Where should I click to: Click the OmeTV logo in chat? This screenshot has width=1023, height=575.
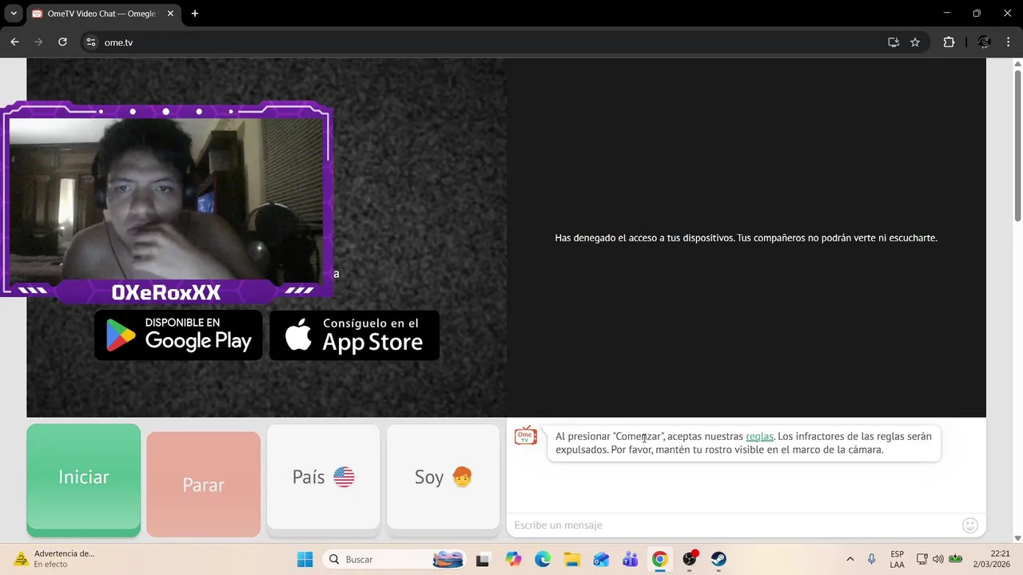pyautogui.click(x=525, y=436)
